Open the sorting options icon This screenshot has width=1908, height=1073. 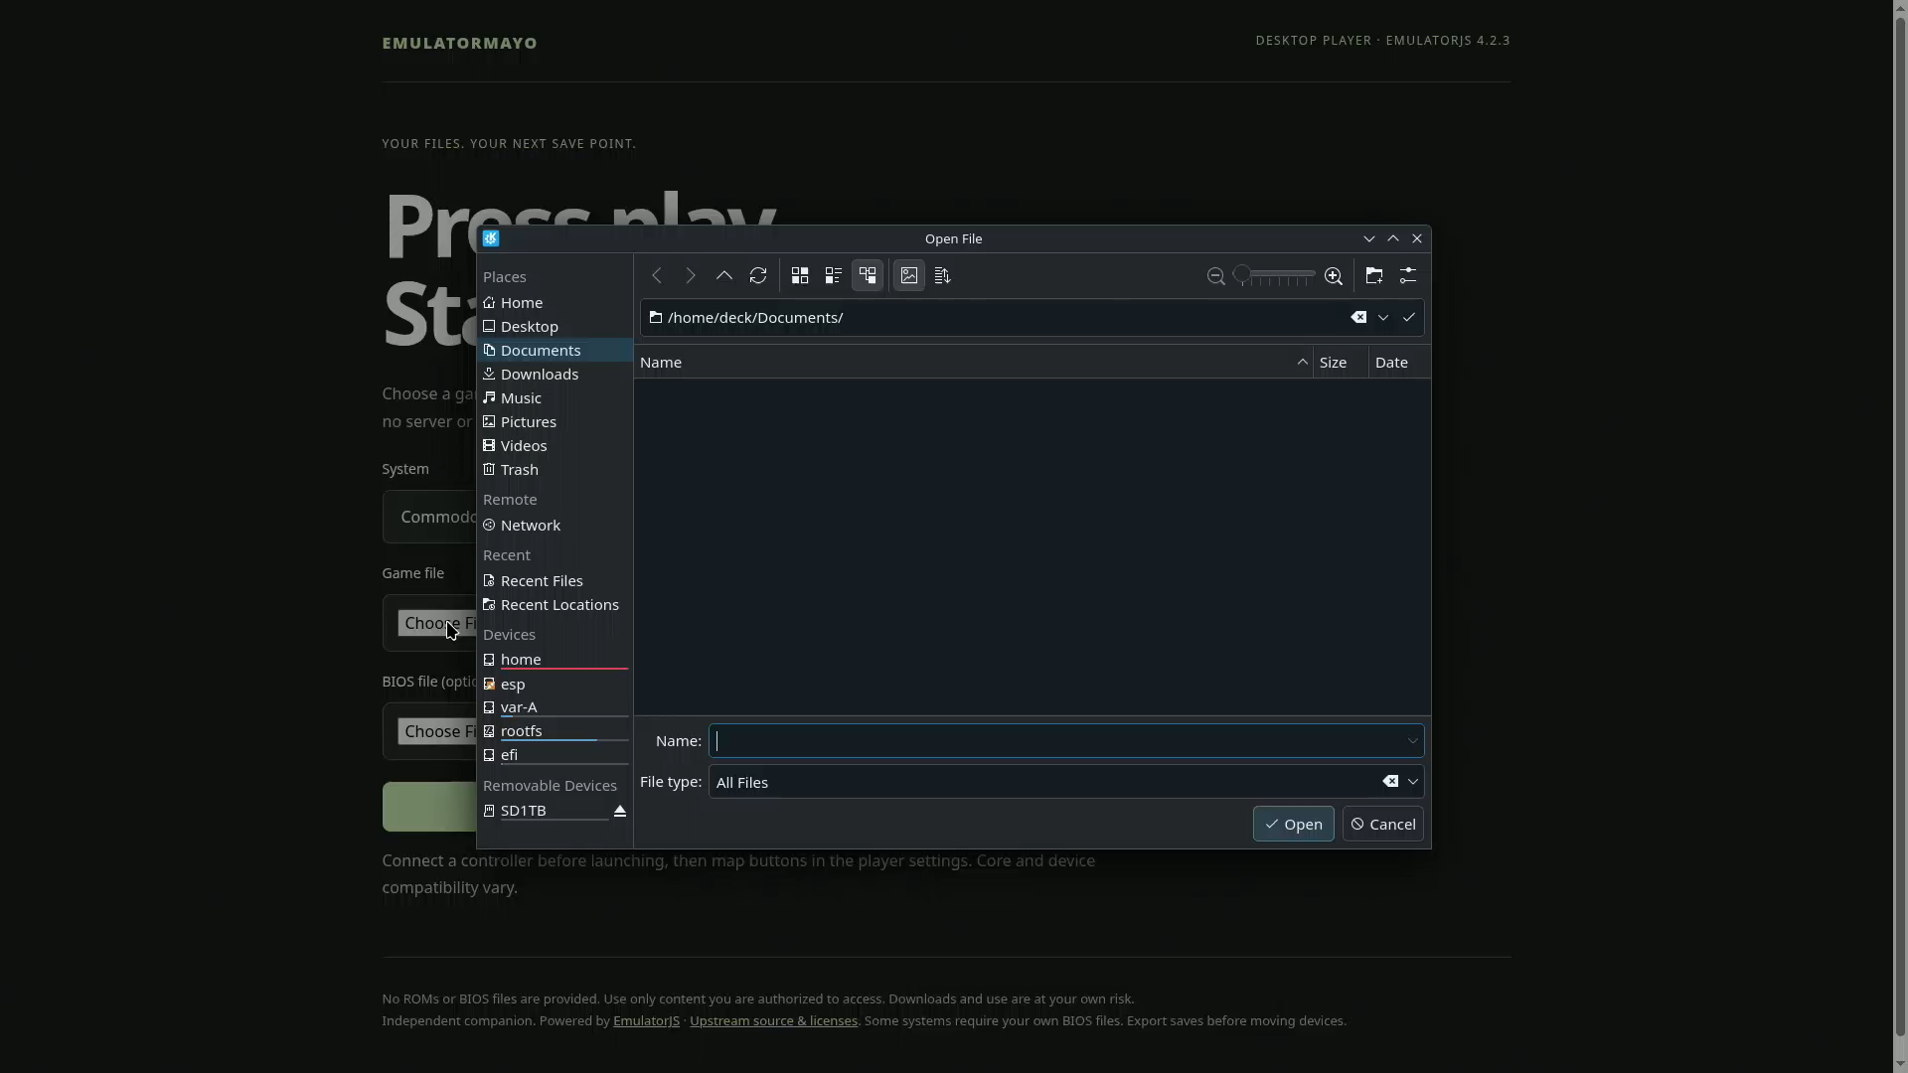point(943,276)
